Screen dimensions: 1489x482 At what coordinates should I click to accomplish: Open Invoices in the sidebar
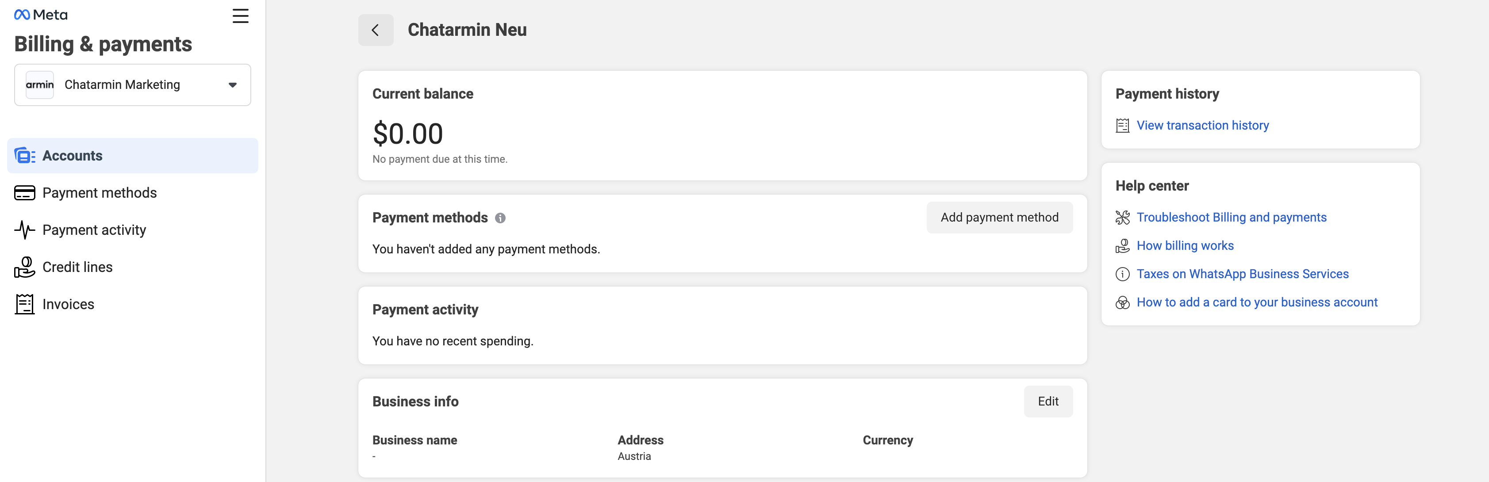(68, 304)
